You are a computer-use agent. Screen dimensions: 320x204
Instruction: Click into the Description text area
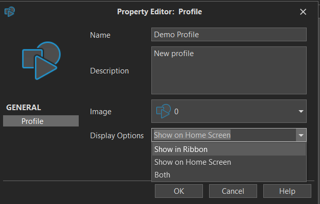228,70
